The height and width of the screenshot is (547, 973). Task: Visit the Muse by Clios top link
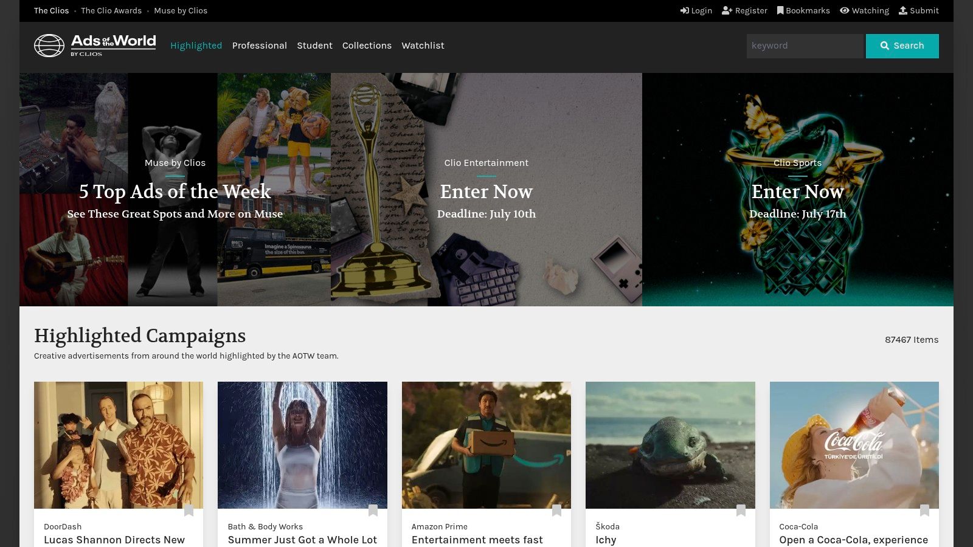(x=181, y=10)
